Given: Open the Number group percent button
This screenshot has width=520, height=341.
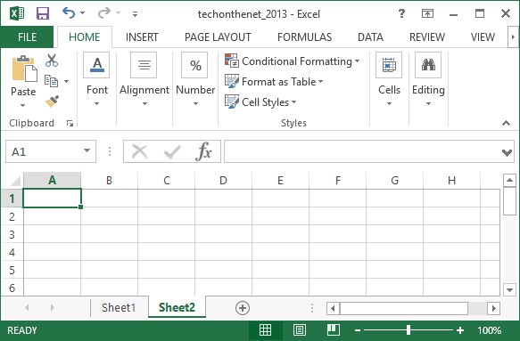Looking at the screenshot, I should (195, 79).
